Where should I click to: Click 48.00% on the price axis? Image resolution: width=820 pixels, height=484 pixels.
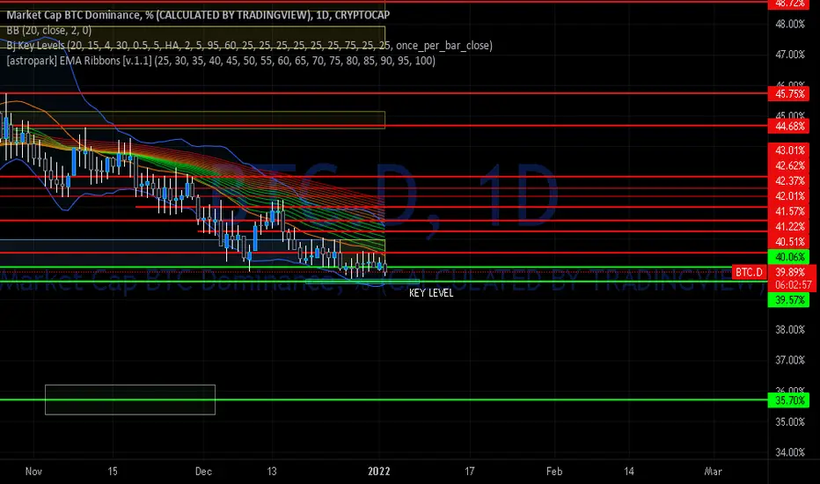point(790,24)
